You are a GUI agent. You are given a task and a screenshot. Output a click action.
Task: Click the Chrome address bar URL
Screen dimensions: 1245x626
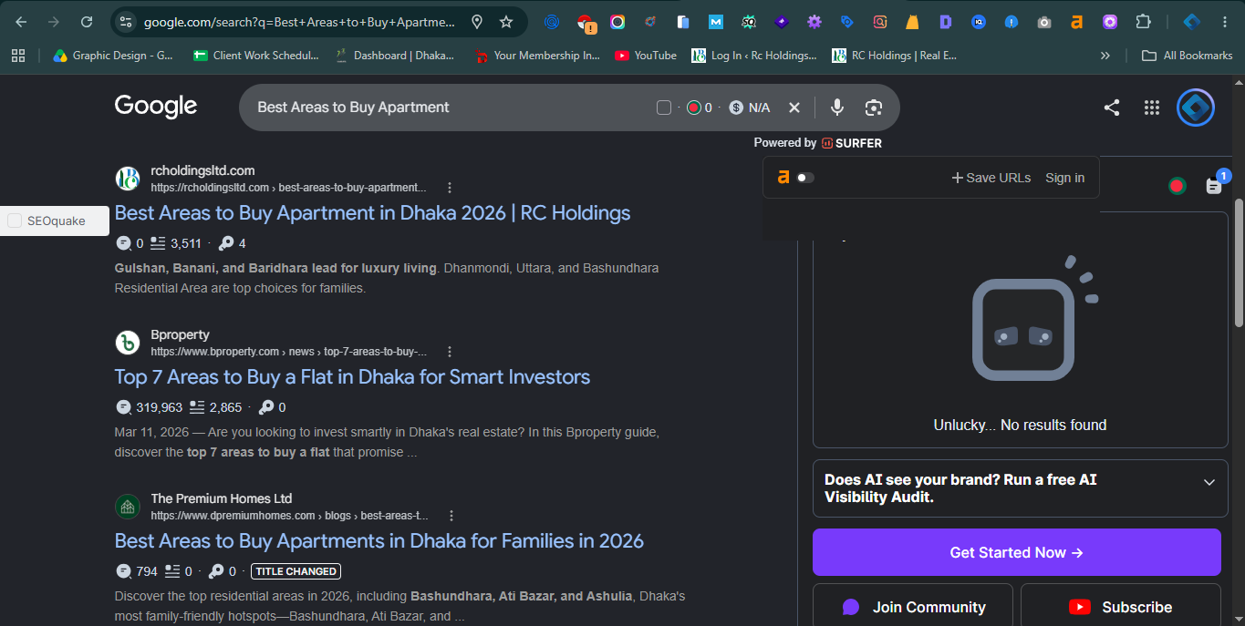pyautogui.click(x=299, y=22)
